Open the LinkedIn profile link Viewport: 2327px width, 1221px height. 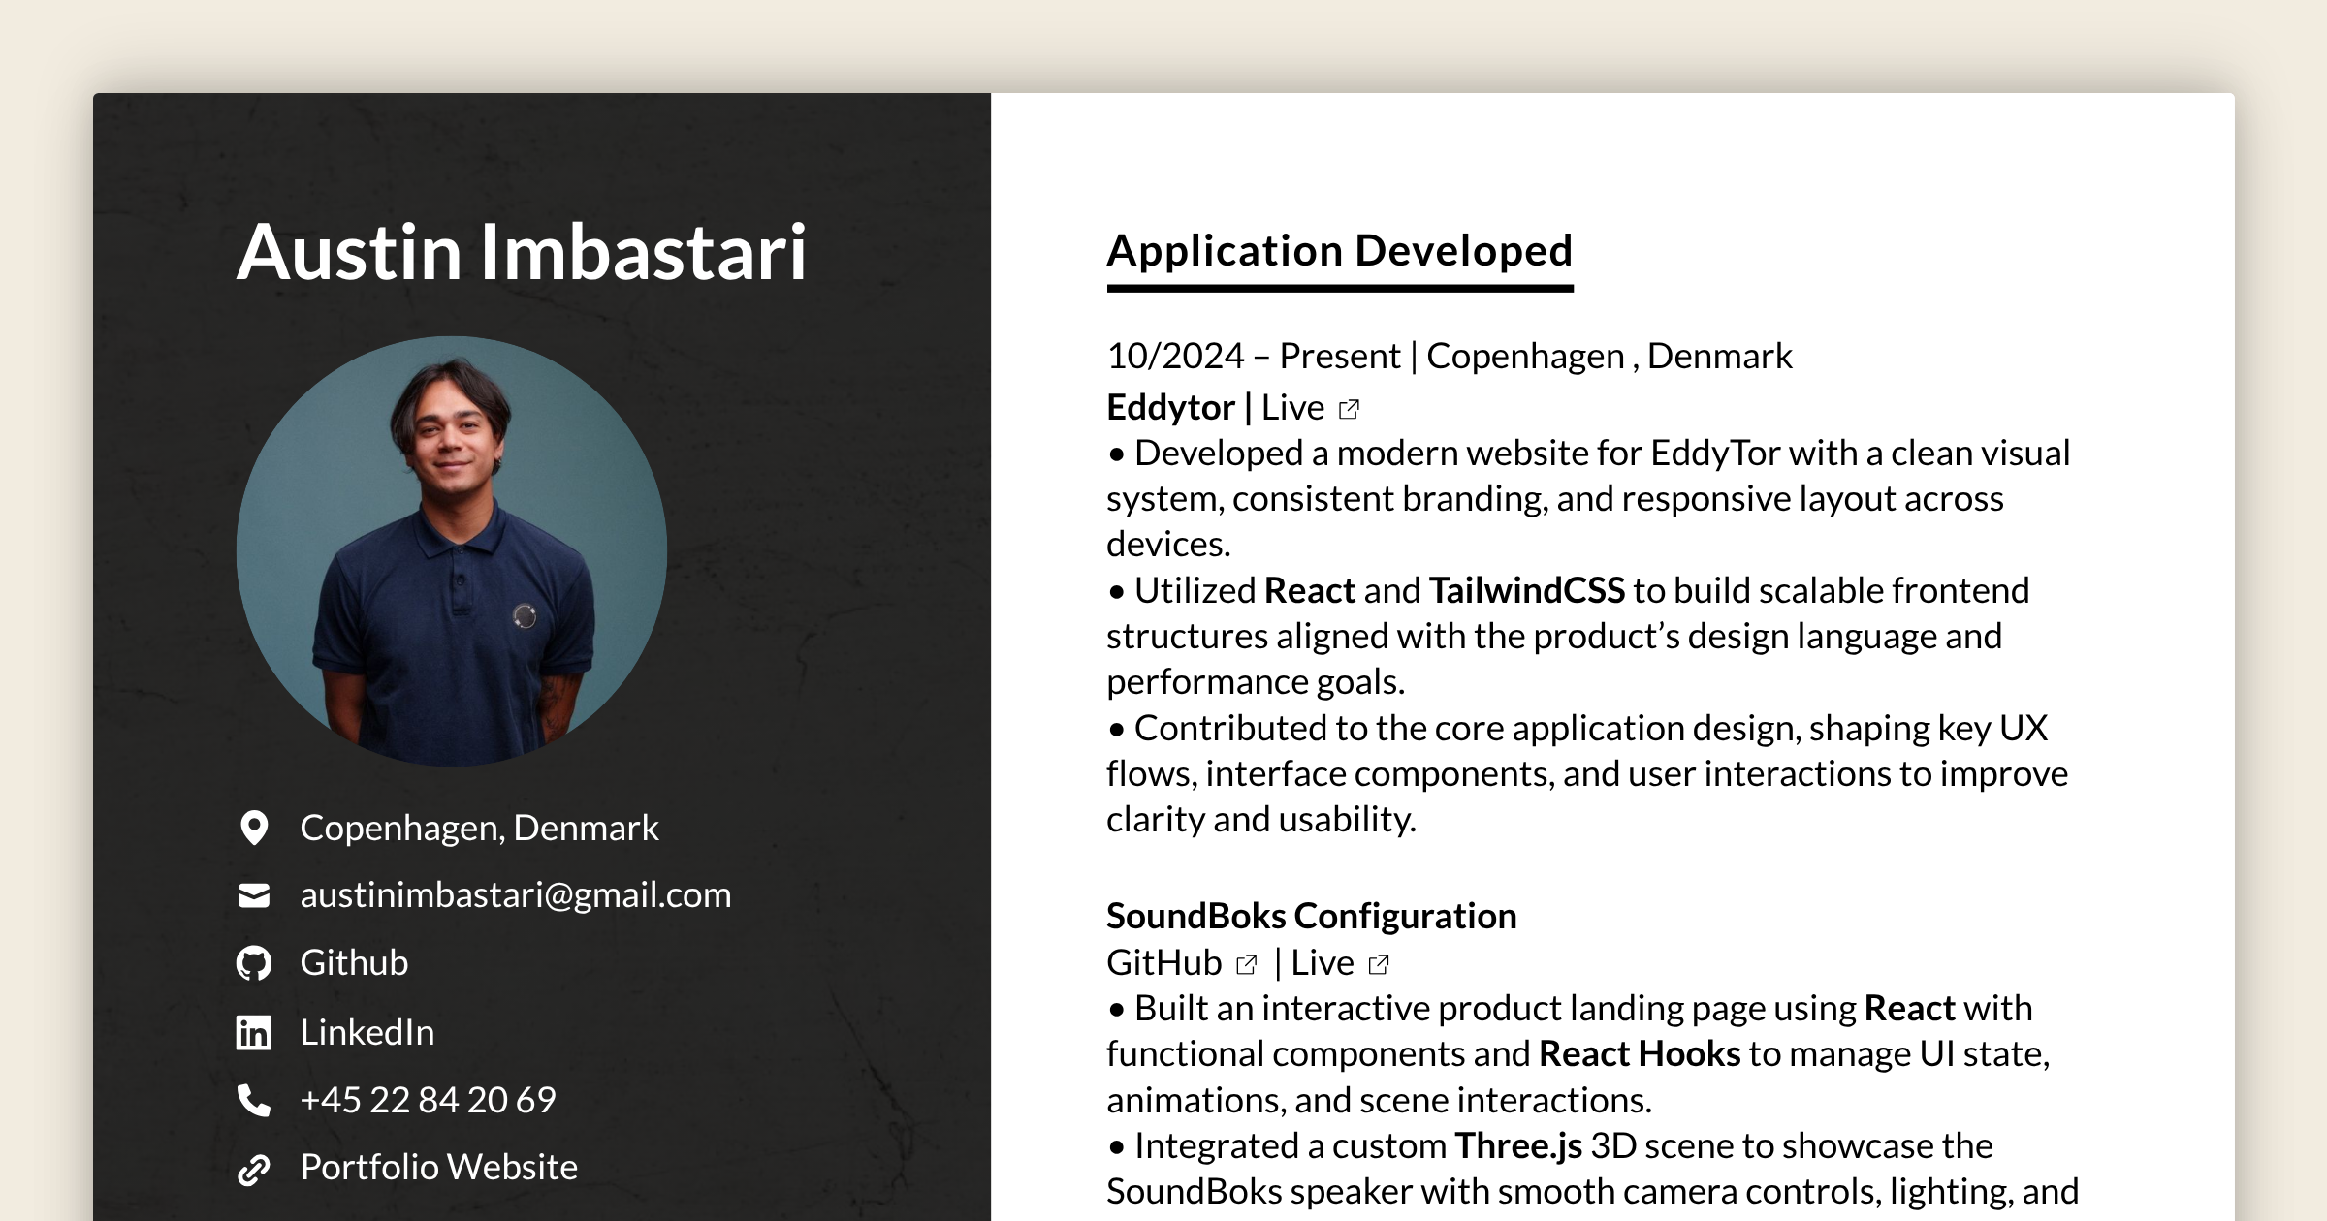(367, 1032)
